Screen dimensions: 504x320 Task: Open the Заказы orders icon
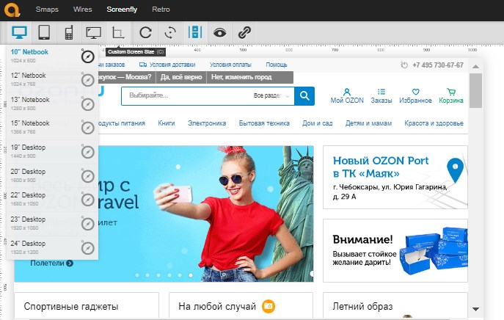381,96
